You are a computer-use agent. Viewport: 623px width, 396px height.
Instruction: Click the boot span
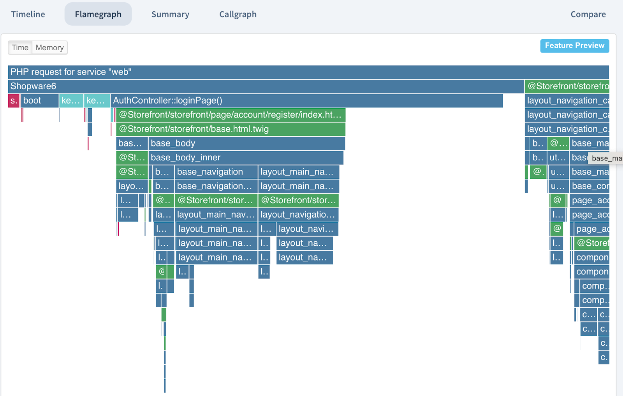coord(40,100)
